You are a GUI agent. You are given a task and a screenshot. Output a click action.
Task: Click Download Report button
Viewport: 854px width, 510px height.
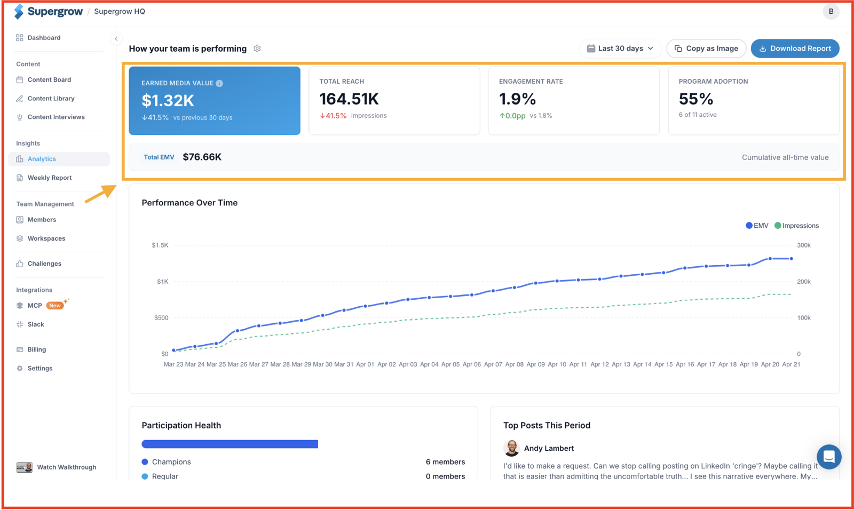pyautogui.click(x=795, y=49)
